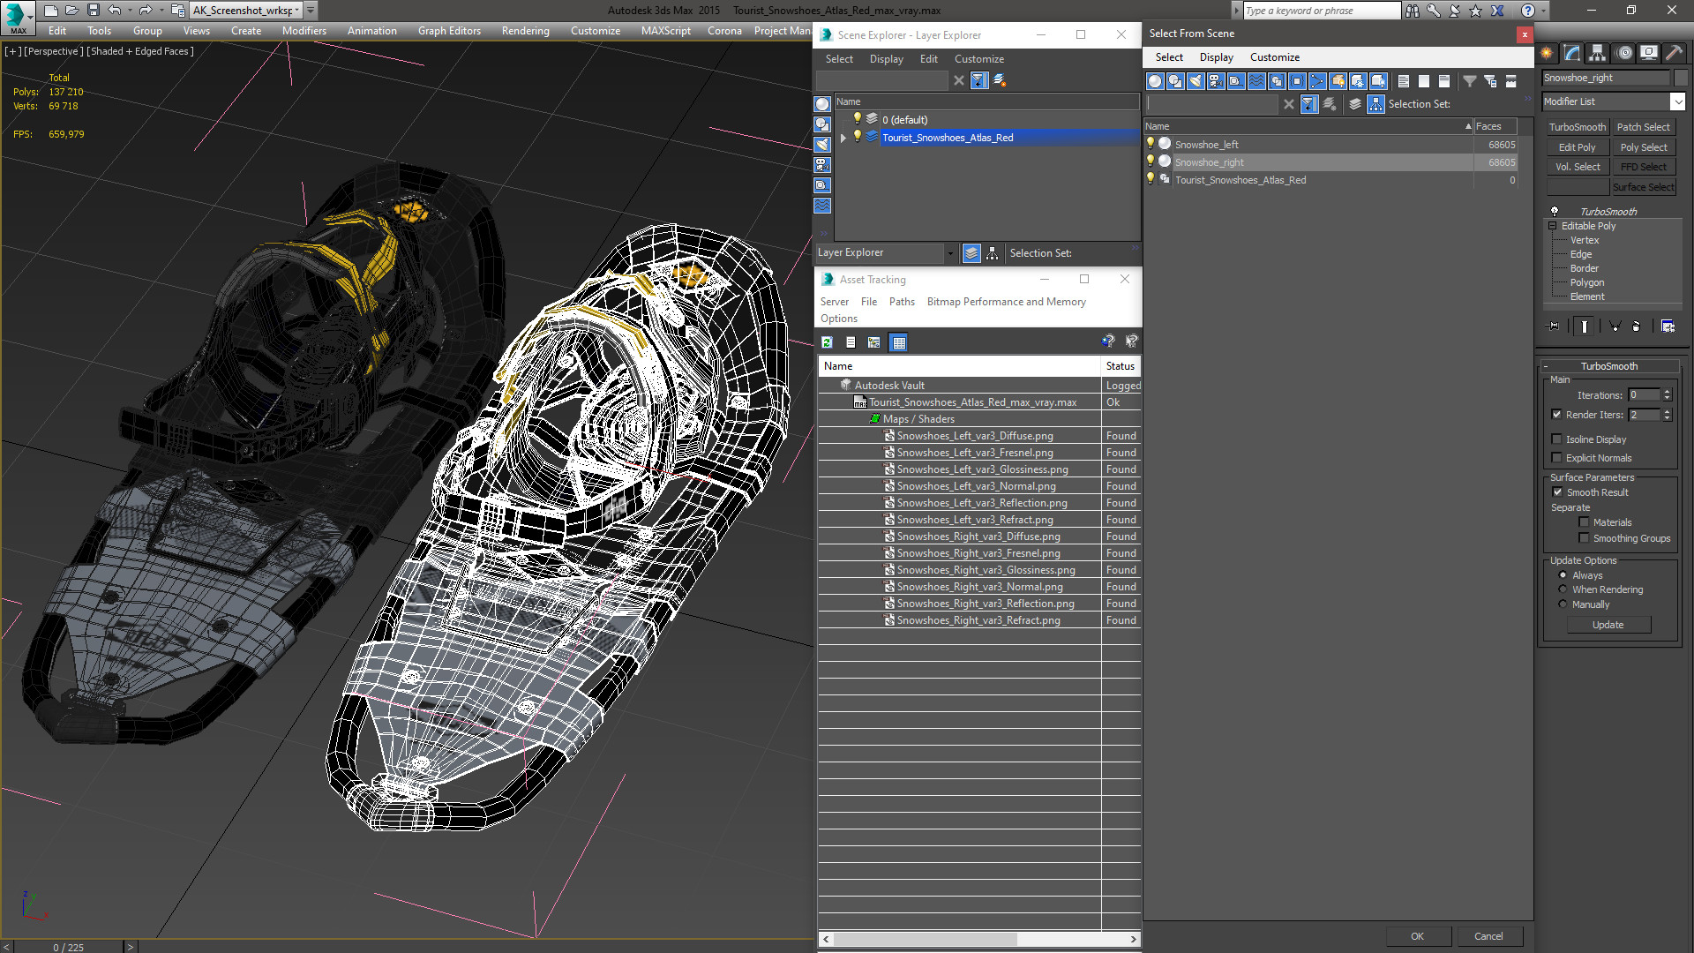Toggle lightbulb visibility of Snowshoe_right
Viewport: 1694px width, 953px height.
1150,161
